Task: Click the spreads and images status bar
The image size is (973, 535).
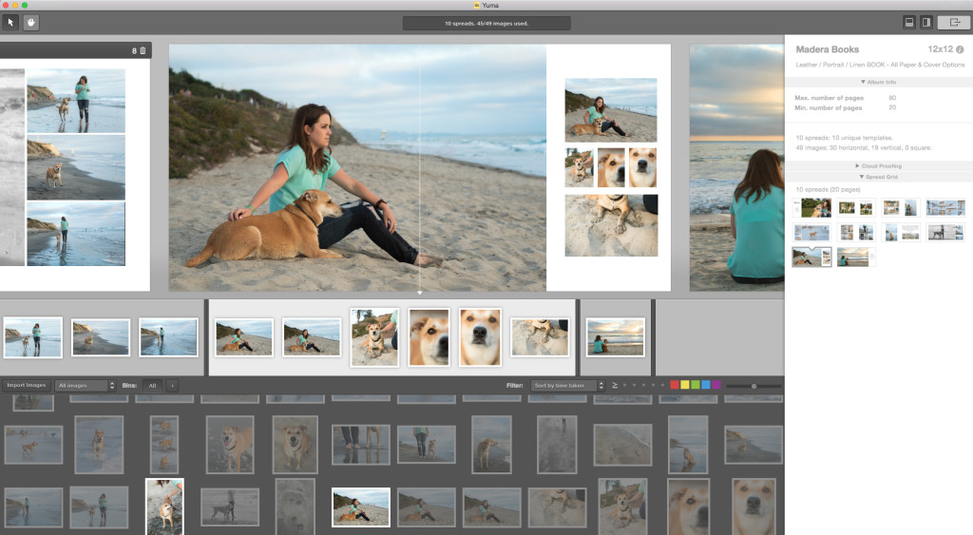Action: tap(486, 23)
